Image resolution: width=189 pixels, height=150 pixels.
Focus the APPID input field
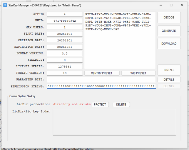65,14
